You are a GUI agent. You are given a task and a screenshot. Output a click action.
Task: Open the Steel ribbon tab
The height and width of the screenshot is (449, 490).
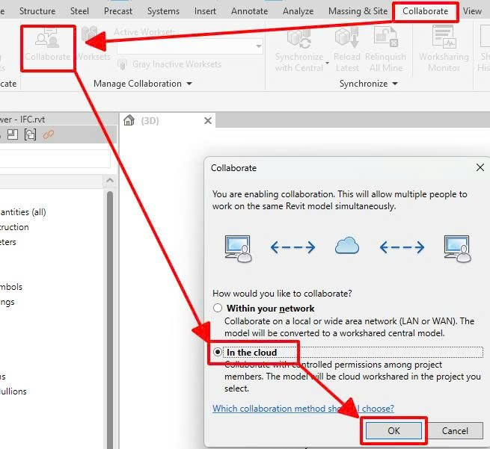click(79, 11)
